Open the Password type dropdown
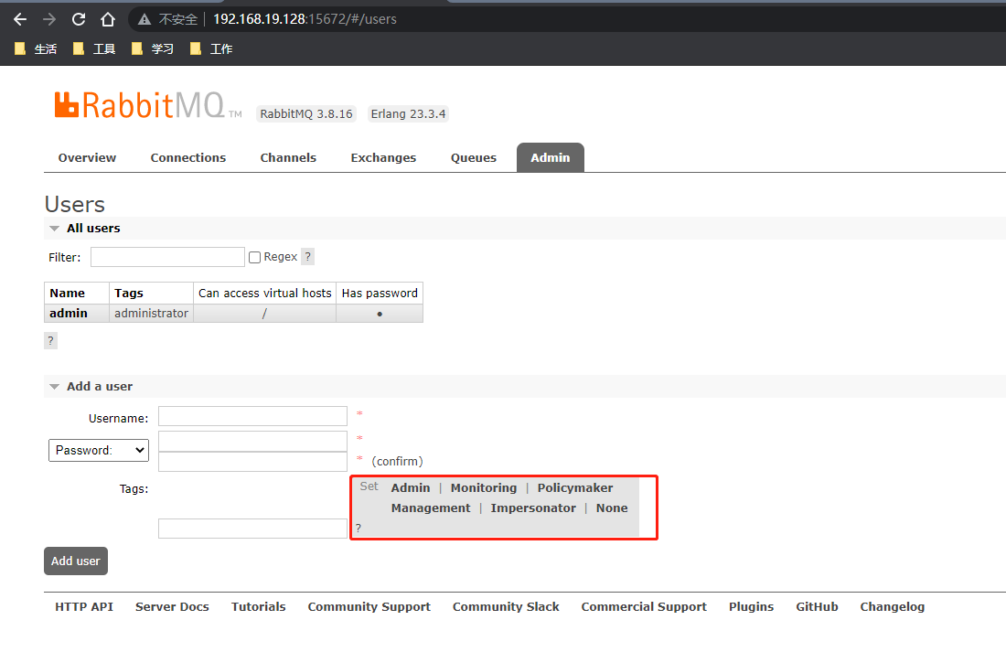1006x652 pixels. [99, 451]
